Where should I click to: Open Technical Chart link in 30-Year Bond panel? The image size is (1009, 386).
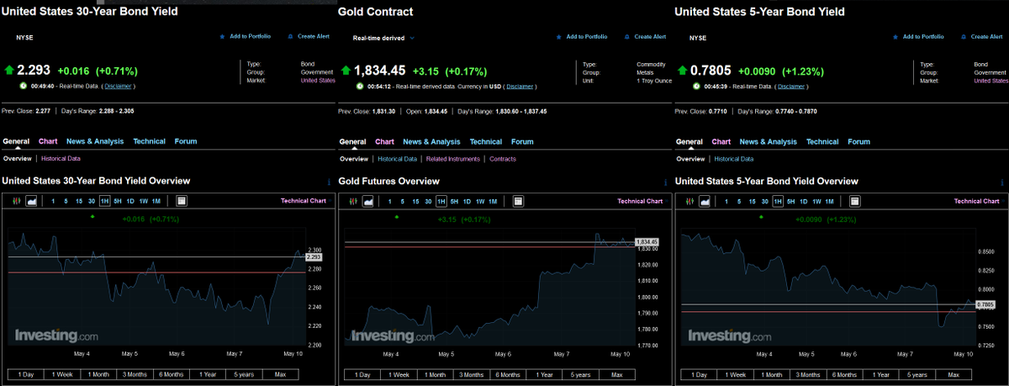coord(304,201)
